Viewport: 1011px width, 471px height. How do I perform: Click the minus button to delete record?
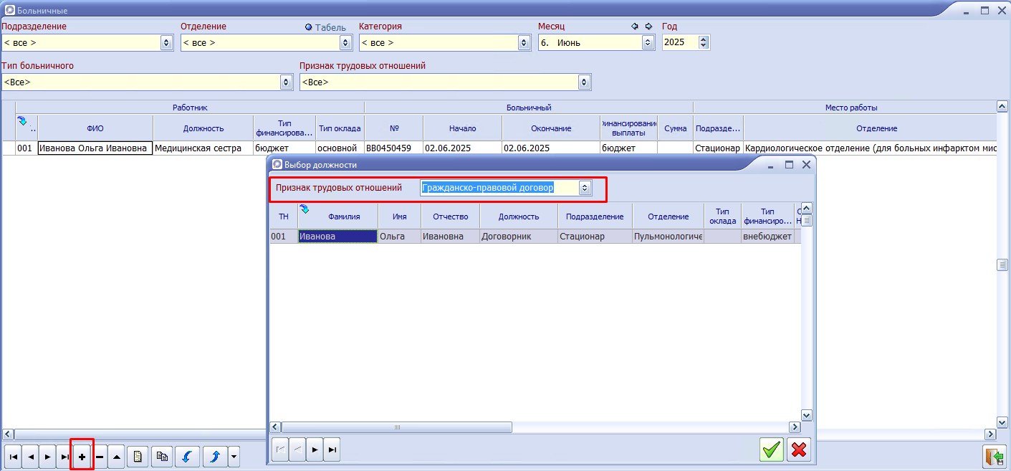[x=100, y=457]
